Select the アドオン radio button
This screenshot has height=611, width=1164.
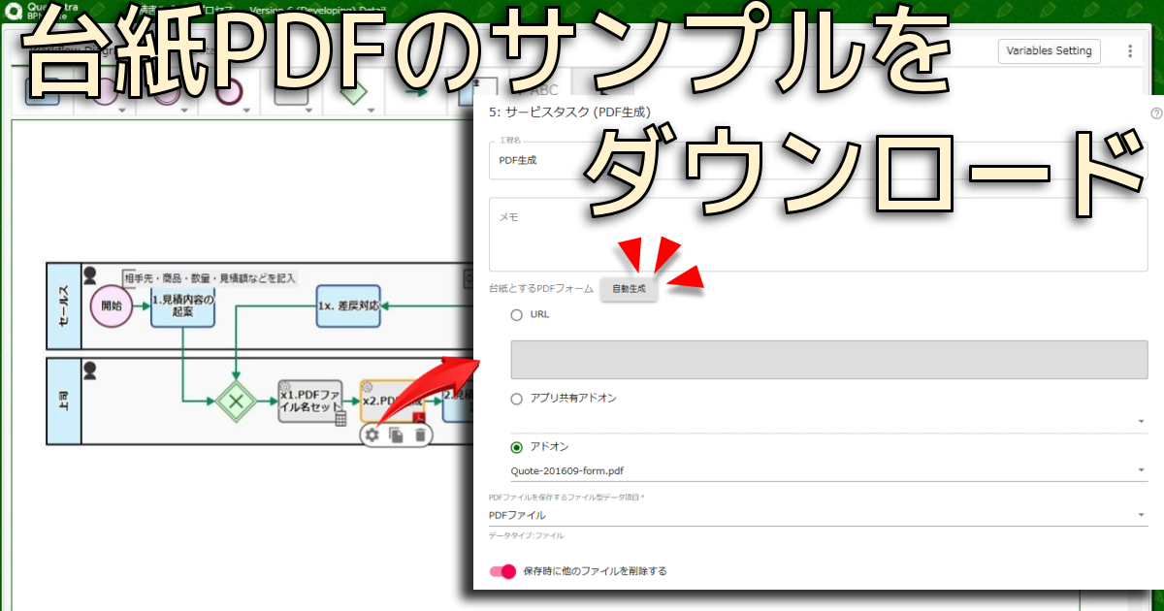click(x=517, y=447)
